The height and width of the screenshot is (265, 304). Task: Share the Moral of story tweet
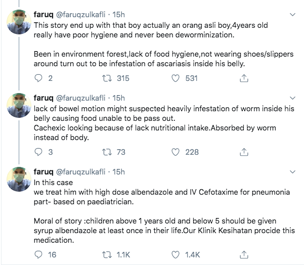(244, 254)
